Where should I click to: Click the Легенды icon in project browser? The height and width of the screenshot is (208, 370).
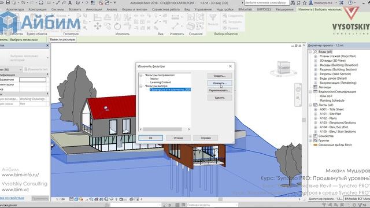(315, 87)
